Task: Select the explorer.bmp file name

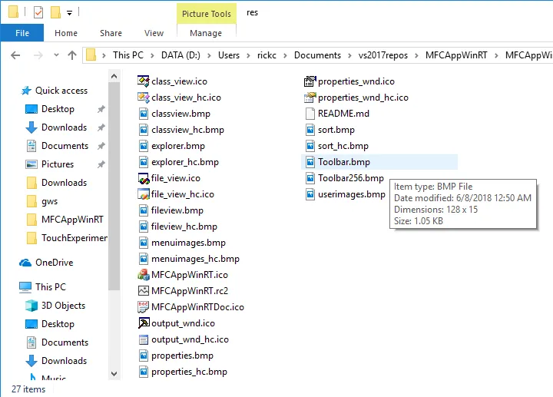Action: 178,146
